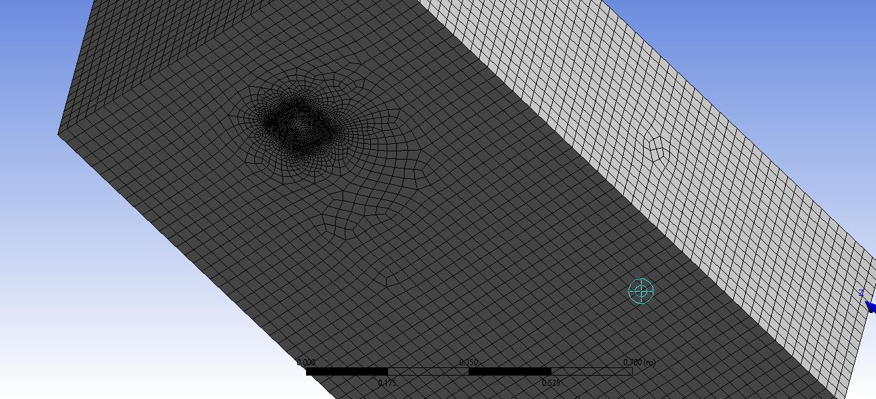876x399 pixels.
Task: Click the 0.175 ruler label
Action: coord(387,383)
